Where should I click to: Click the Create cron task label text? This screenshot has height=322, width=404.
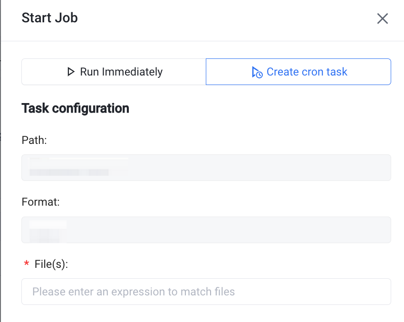point(307,72)
